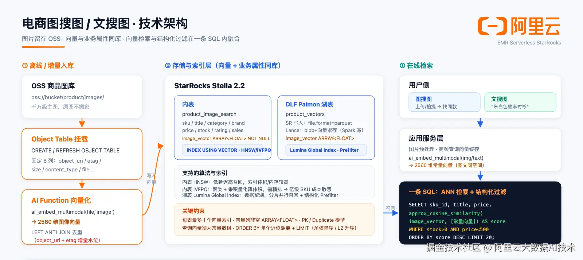Click the 召回 connector label
583x260 pixels.
tap(391, 208)
